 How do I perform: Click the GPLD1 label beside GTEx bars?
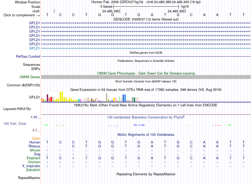pos(34,97)
